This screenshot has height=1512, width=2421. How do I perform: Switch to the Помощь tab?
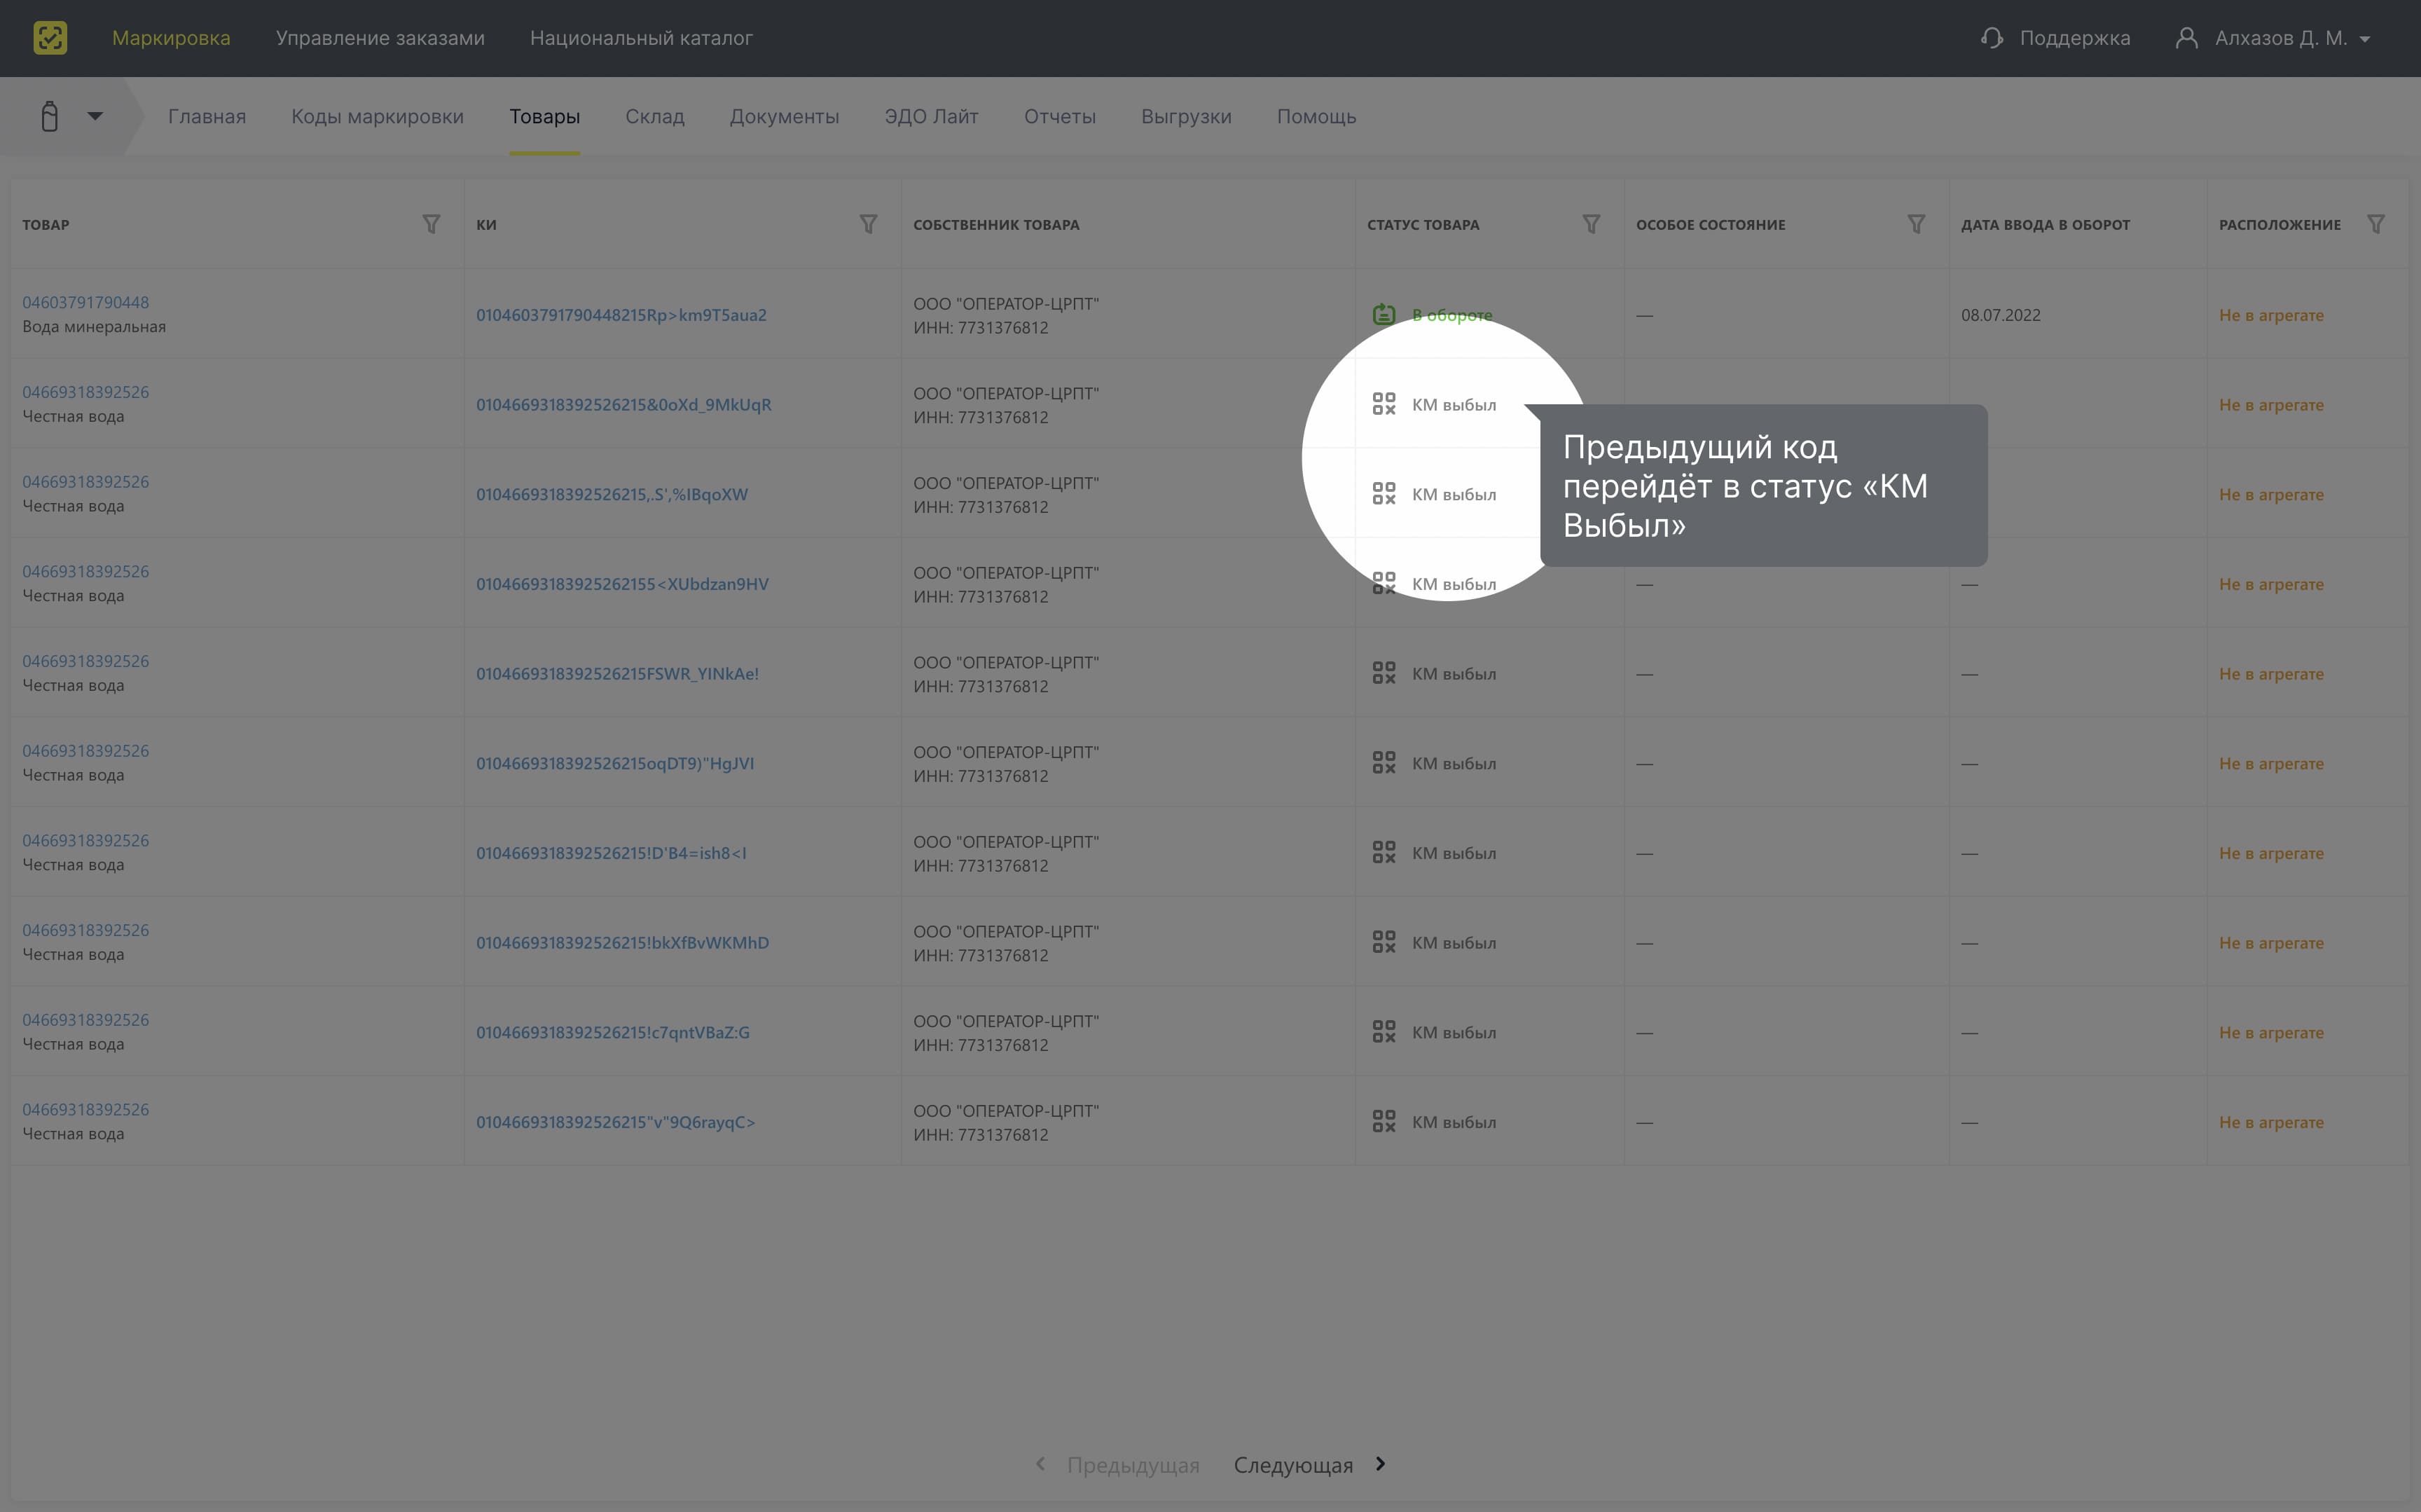click(x=1316, y=117)
